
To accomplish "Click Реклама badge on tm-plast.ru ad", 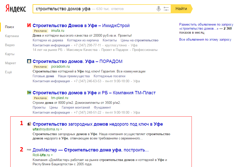I will 40,98.
